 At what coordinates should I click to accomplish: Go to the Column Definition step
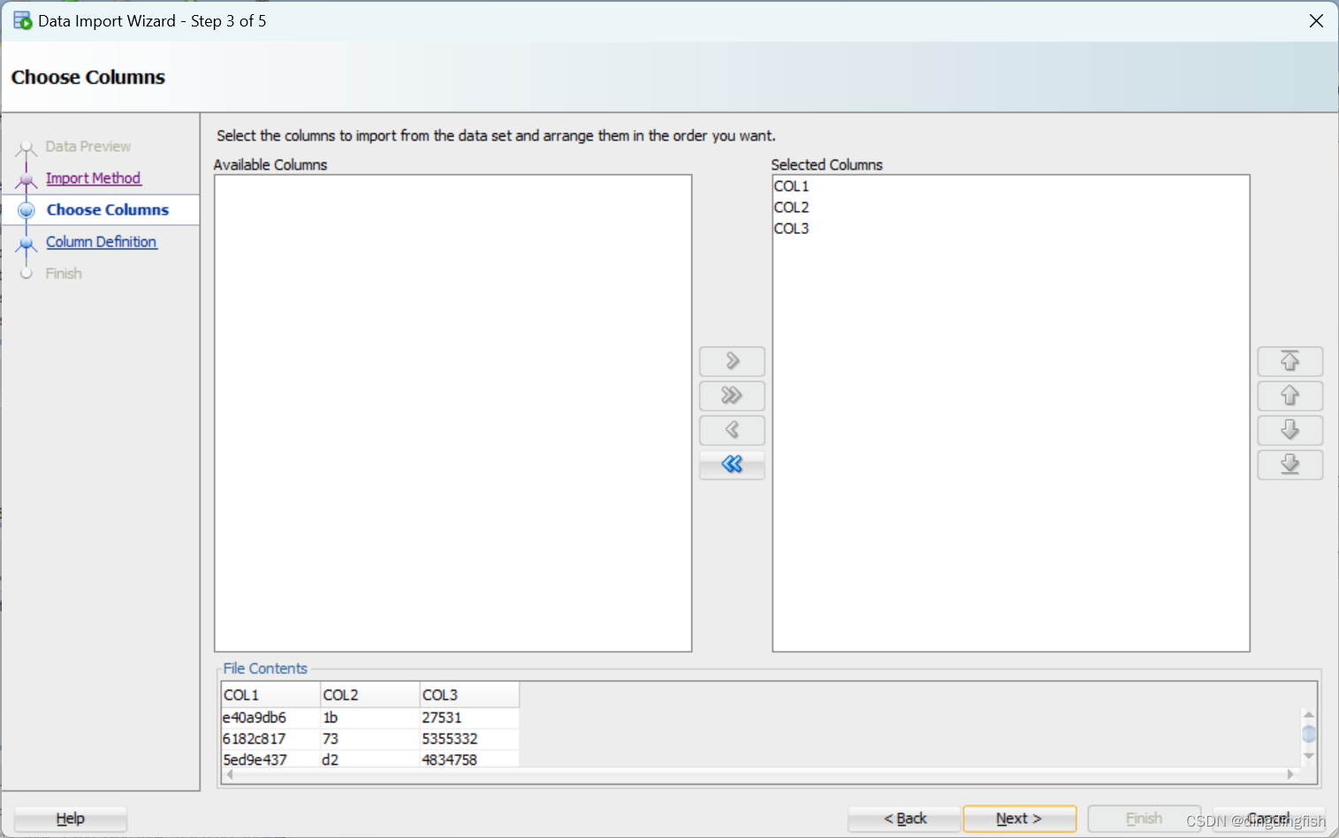pos(101,241)
